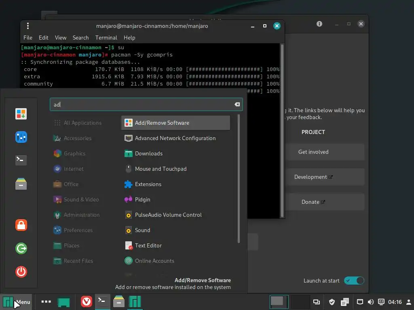This screenshot has width=414, height=310.
Task: Click the menu results scrollbar
Action: tap(239, 179)
